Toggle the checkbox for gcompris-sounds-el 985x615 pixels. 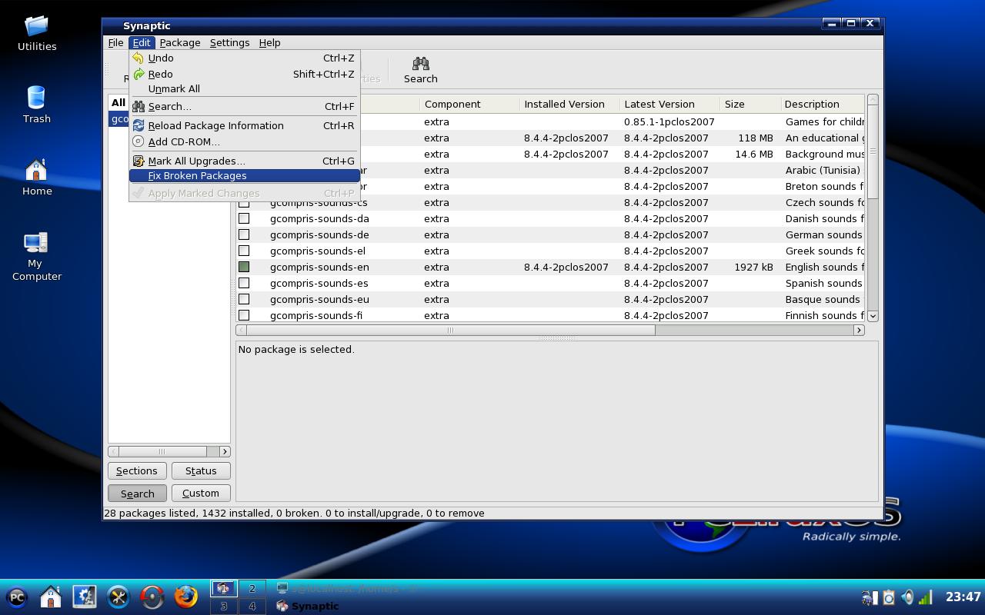point(244,251)
